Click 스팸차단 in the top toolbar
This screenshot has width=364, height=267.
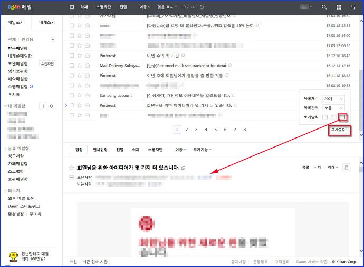103,7
